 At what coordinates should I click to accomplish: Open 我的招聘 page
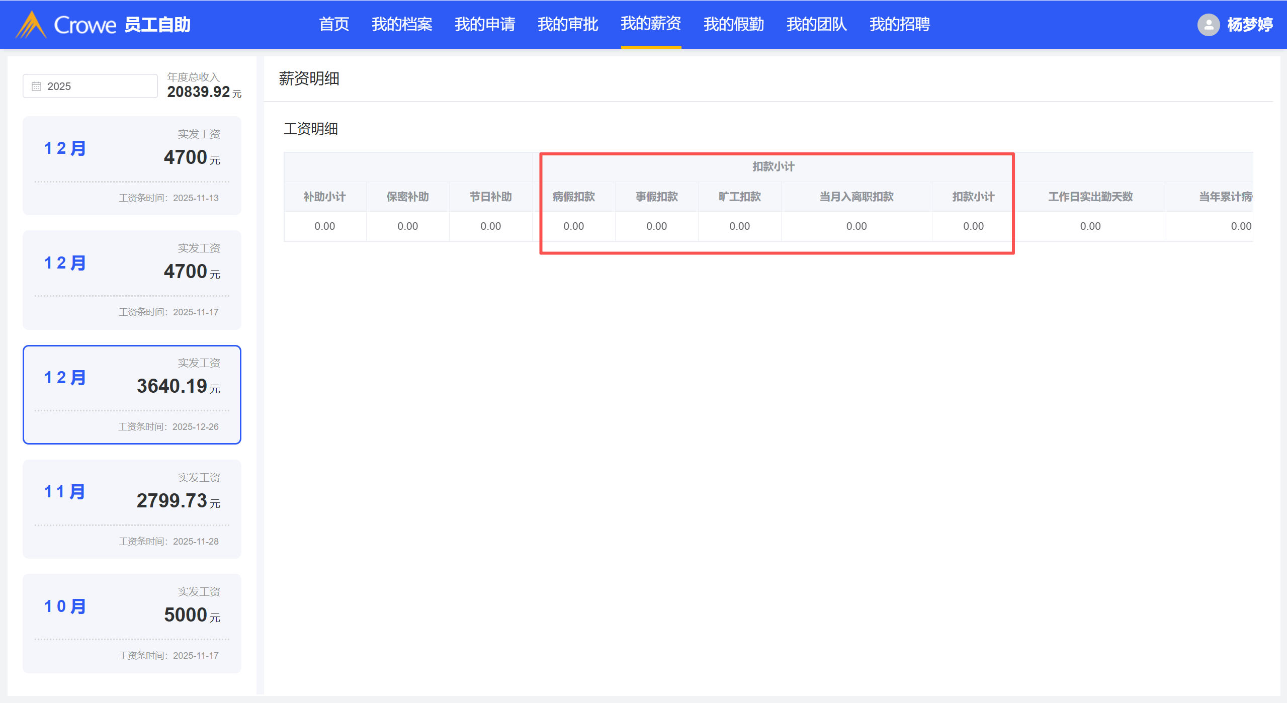click(x=899, y=25)
